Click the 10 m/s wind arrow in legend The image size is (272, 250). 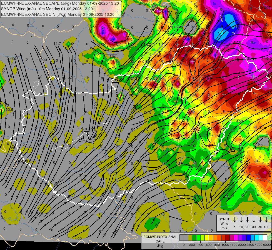click(x=241, y=219)
